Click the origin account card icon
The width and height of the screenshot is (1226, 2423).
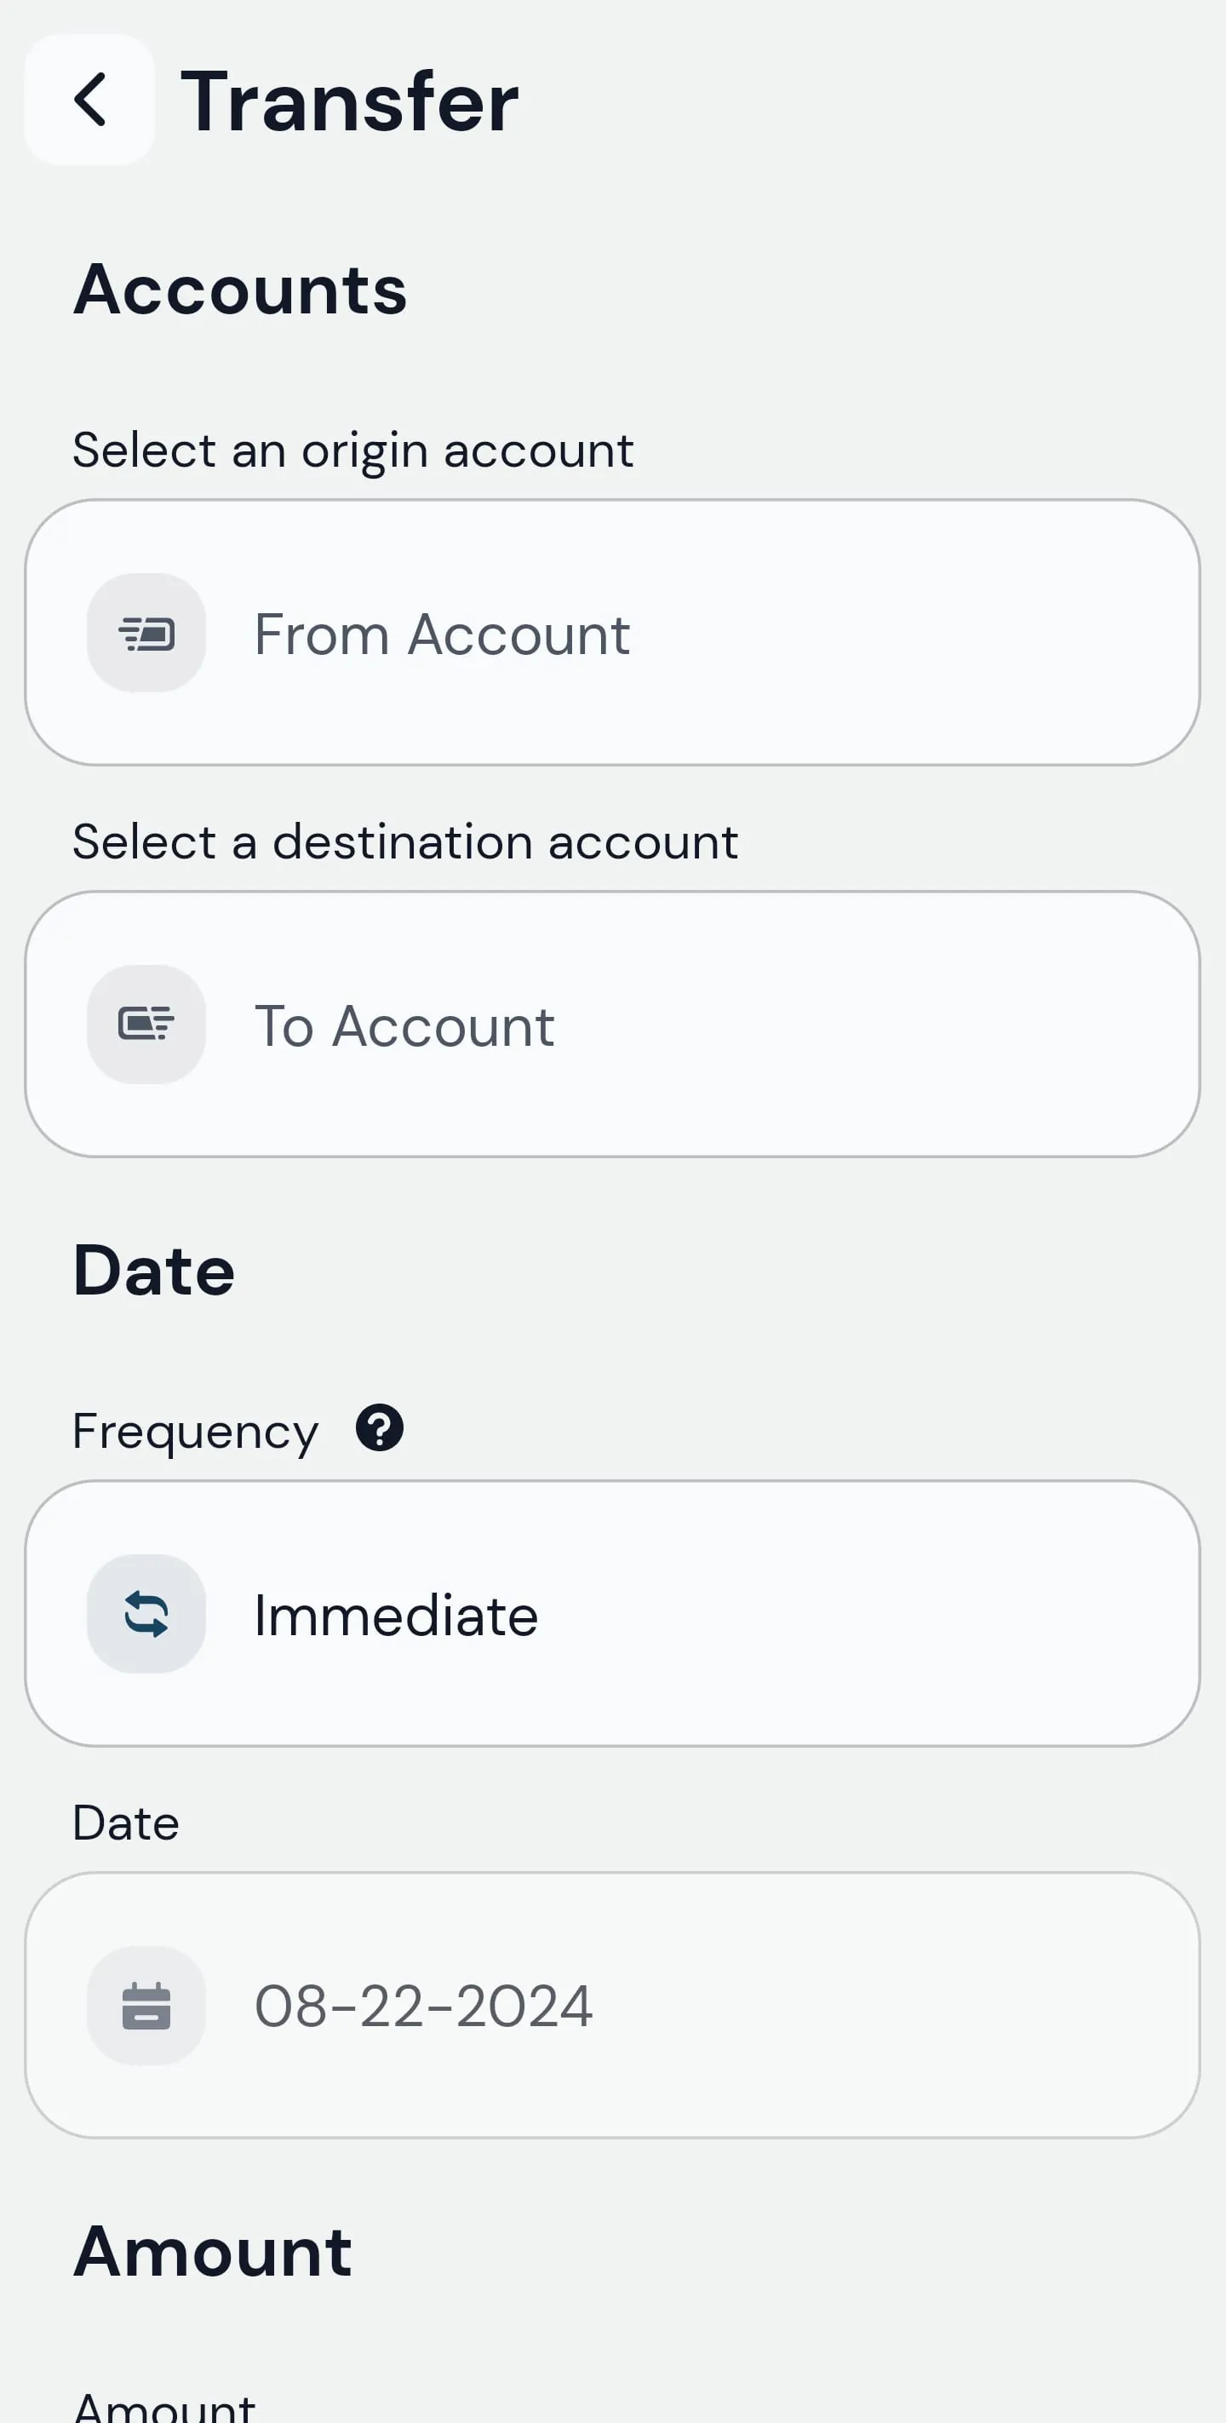click(x=146, y=633)
